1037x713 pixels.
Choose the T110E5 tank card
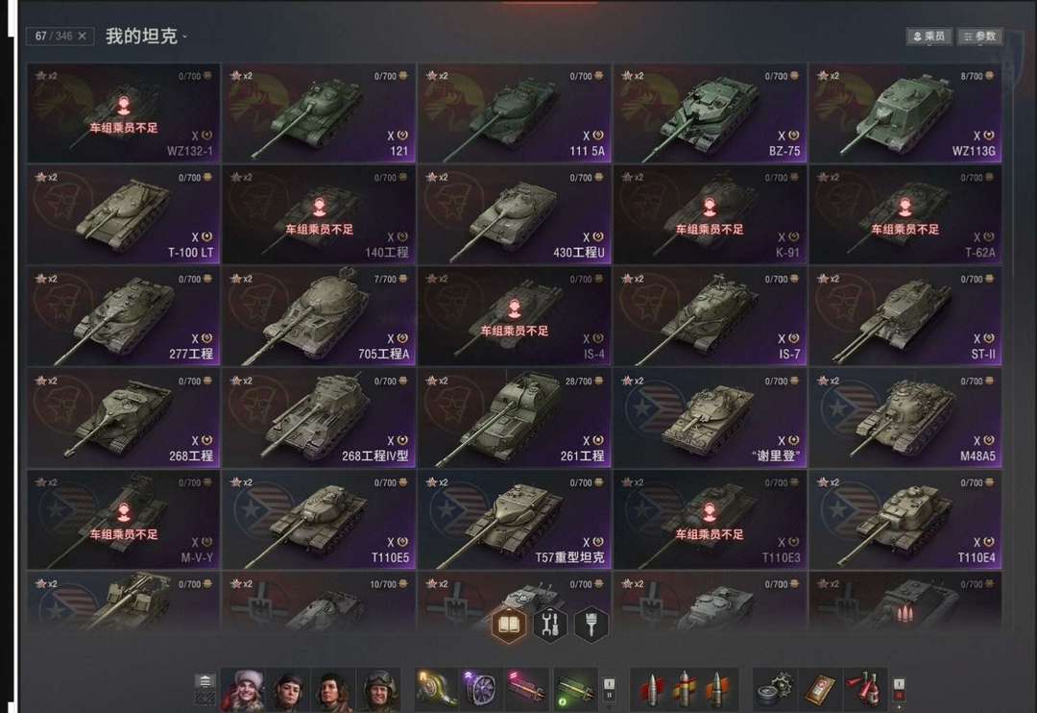point(319,520)
